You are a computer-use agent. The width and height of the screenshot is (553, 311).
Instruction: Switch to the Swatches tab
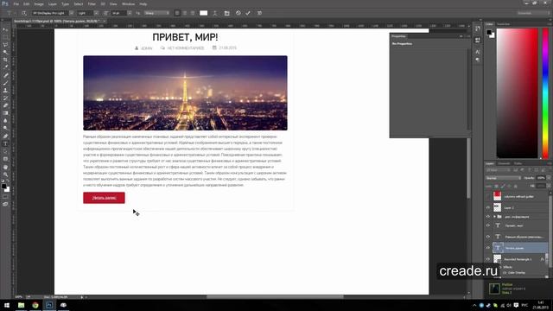click(503, 24)
